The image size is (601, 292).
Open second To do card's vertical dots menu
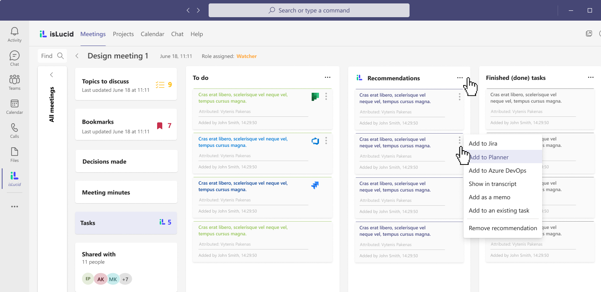coord(326,140)
